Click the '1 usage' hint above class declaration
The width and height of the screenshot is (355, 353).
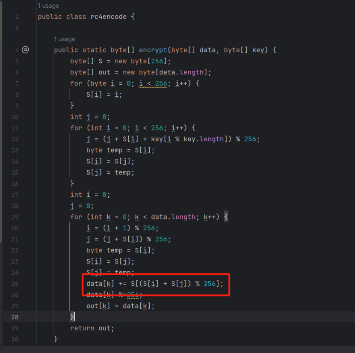click(x=48, y=6)
